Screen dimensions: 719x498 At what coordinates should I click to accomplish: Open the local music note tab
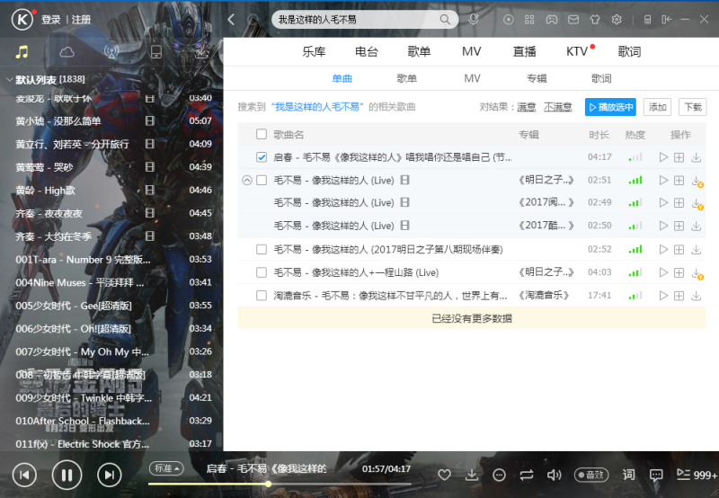pos(22,52)
